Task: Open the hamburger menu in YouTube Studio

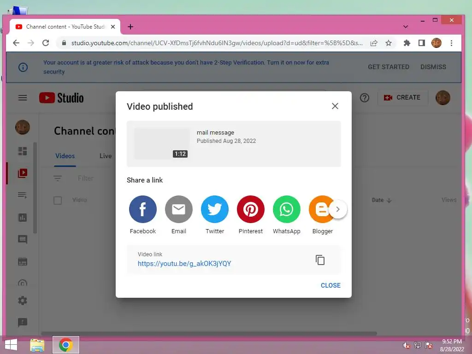Action: (23, 98)
